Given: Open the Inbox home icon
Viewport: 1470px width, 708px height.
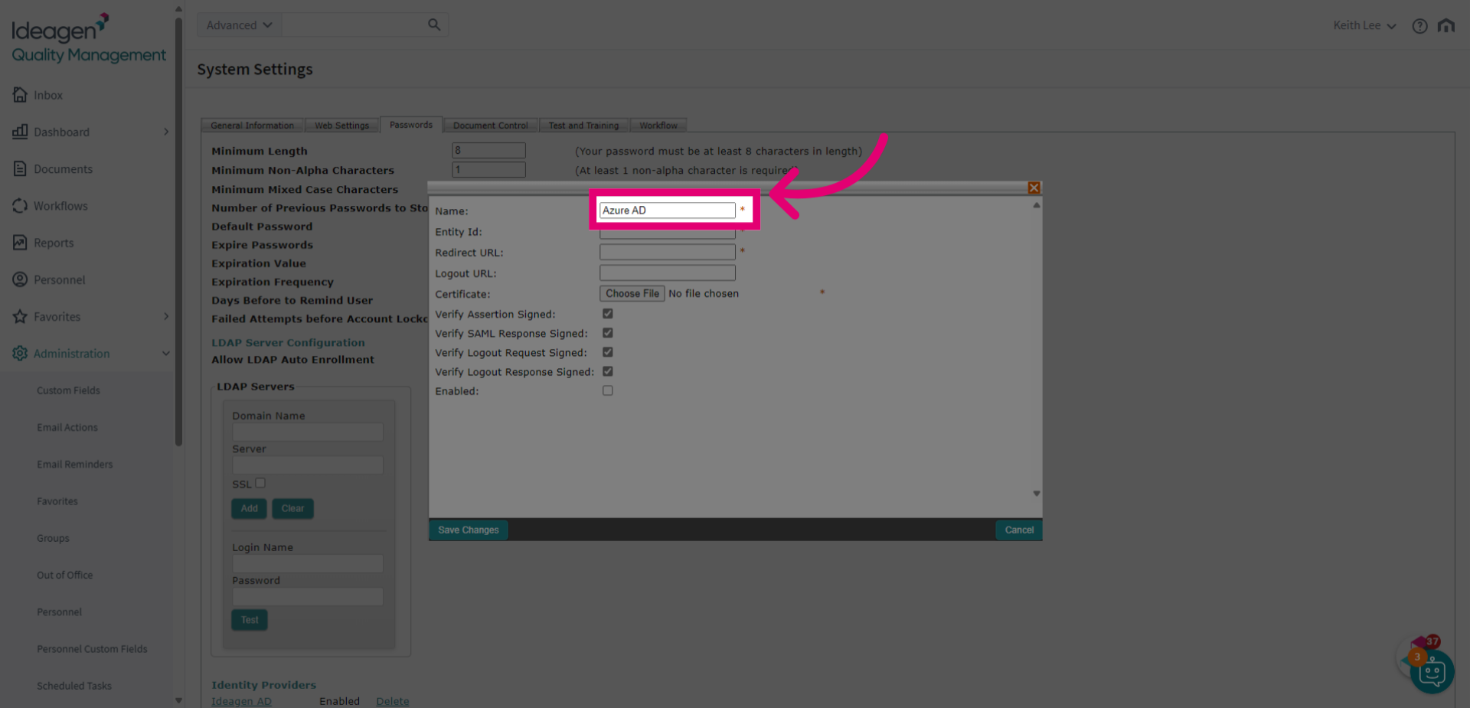Looking at the screenshot, I should (x=20, y=95).
